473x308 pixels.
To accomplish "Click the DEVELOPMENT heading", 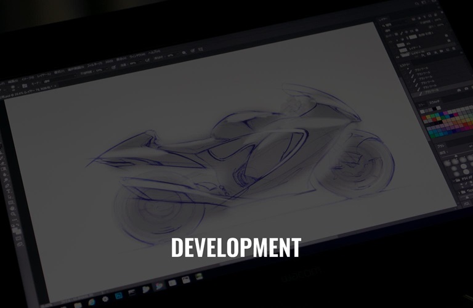I will click(236, 248).
